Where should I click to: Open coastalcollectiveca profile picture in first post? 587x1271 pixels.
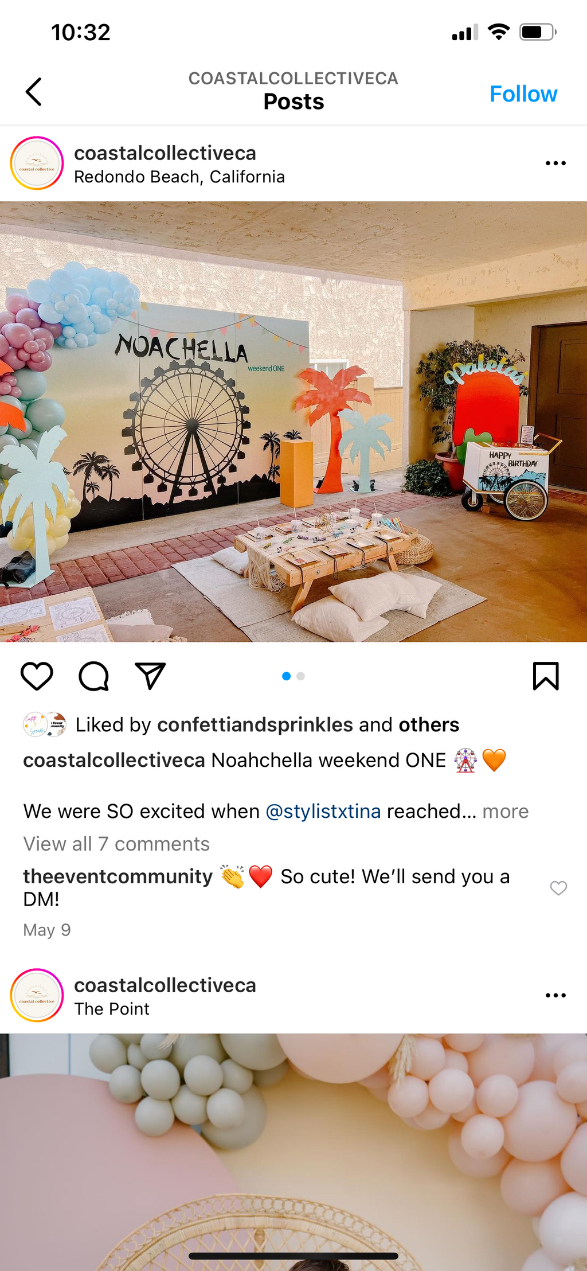(x=37, y=163)
